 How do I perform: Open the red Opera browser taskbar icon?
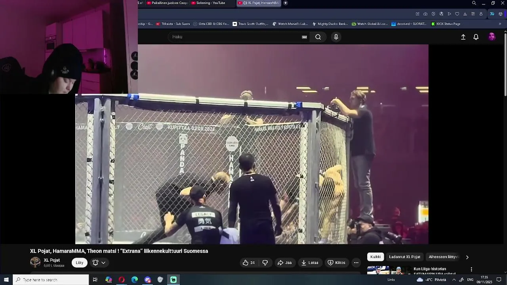(122, 280)
